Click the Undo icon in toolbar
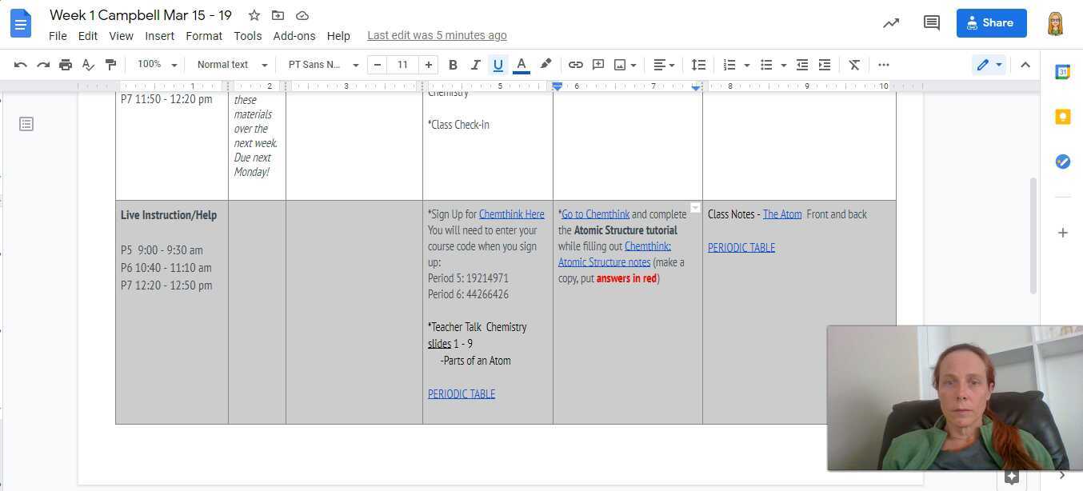 (x=21, y=65)
